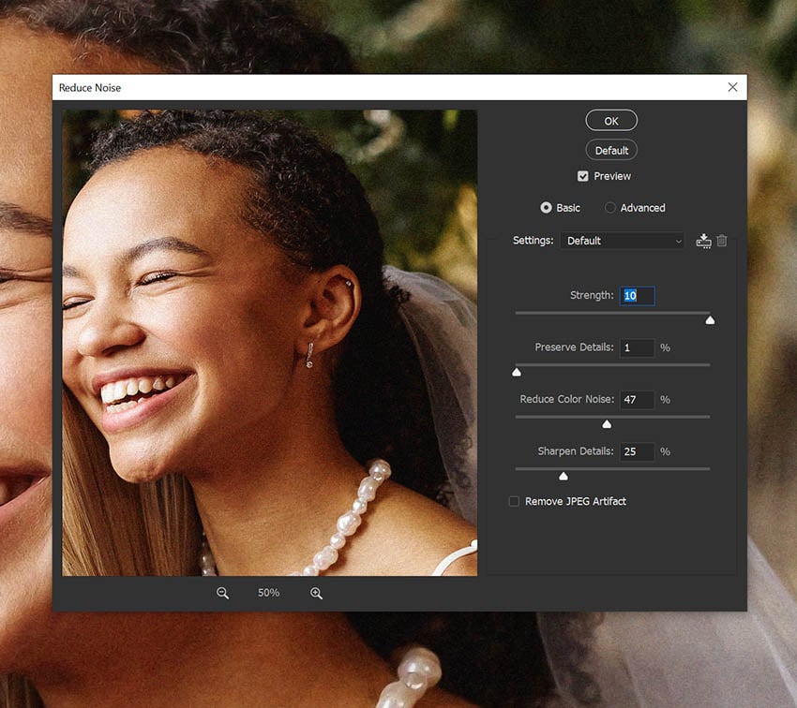The image size is (797, 708).
Task: Delete settings with the trash icon
Action: point(722,240)
